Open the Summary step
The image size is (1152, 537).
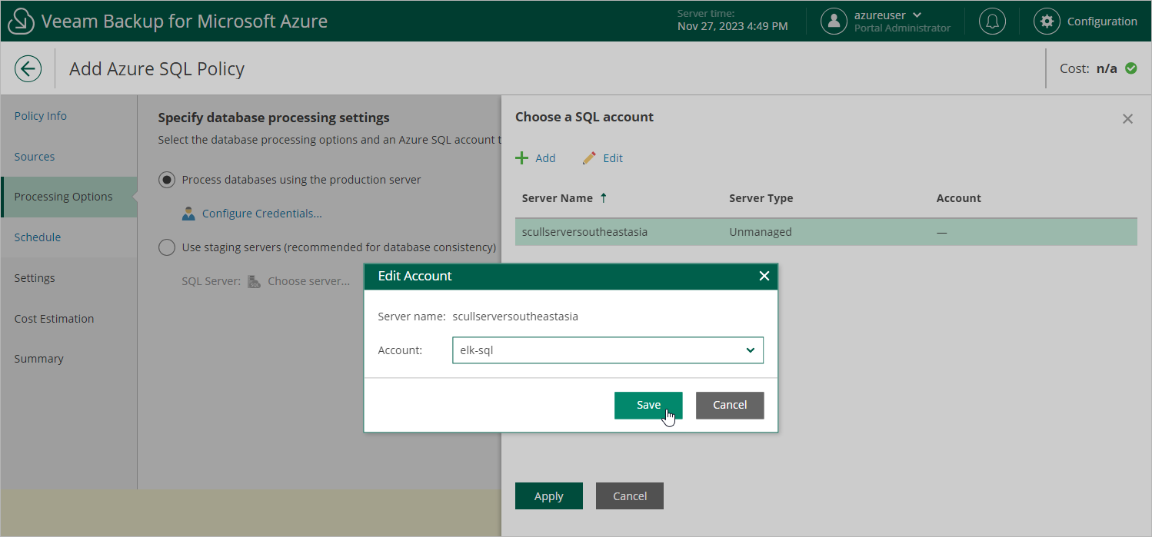(38, 359)
